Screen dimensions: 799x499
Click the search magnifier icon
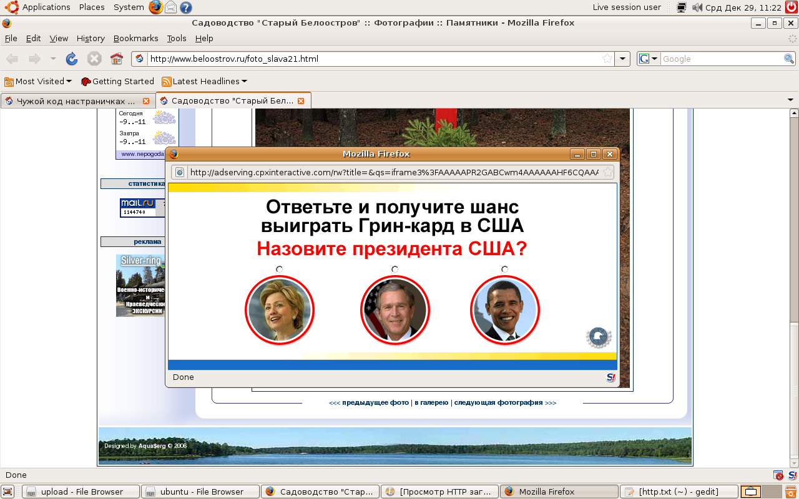coord(789,59)
